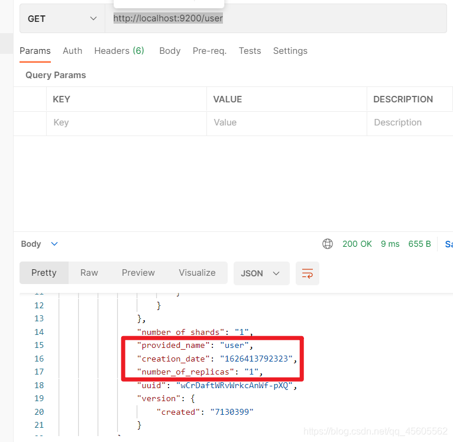This screenshot has height=442, width=453.
Task: Click the request URL field
Action: tap(276, 18)
